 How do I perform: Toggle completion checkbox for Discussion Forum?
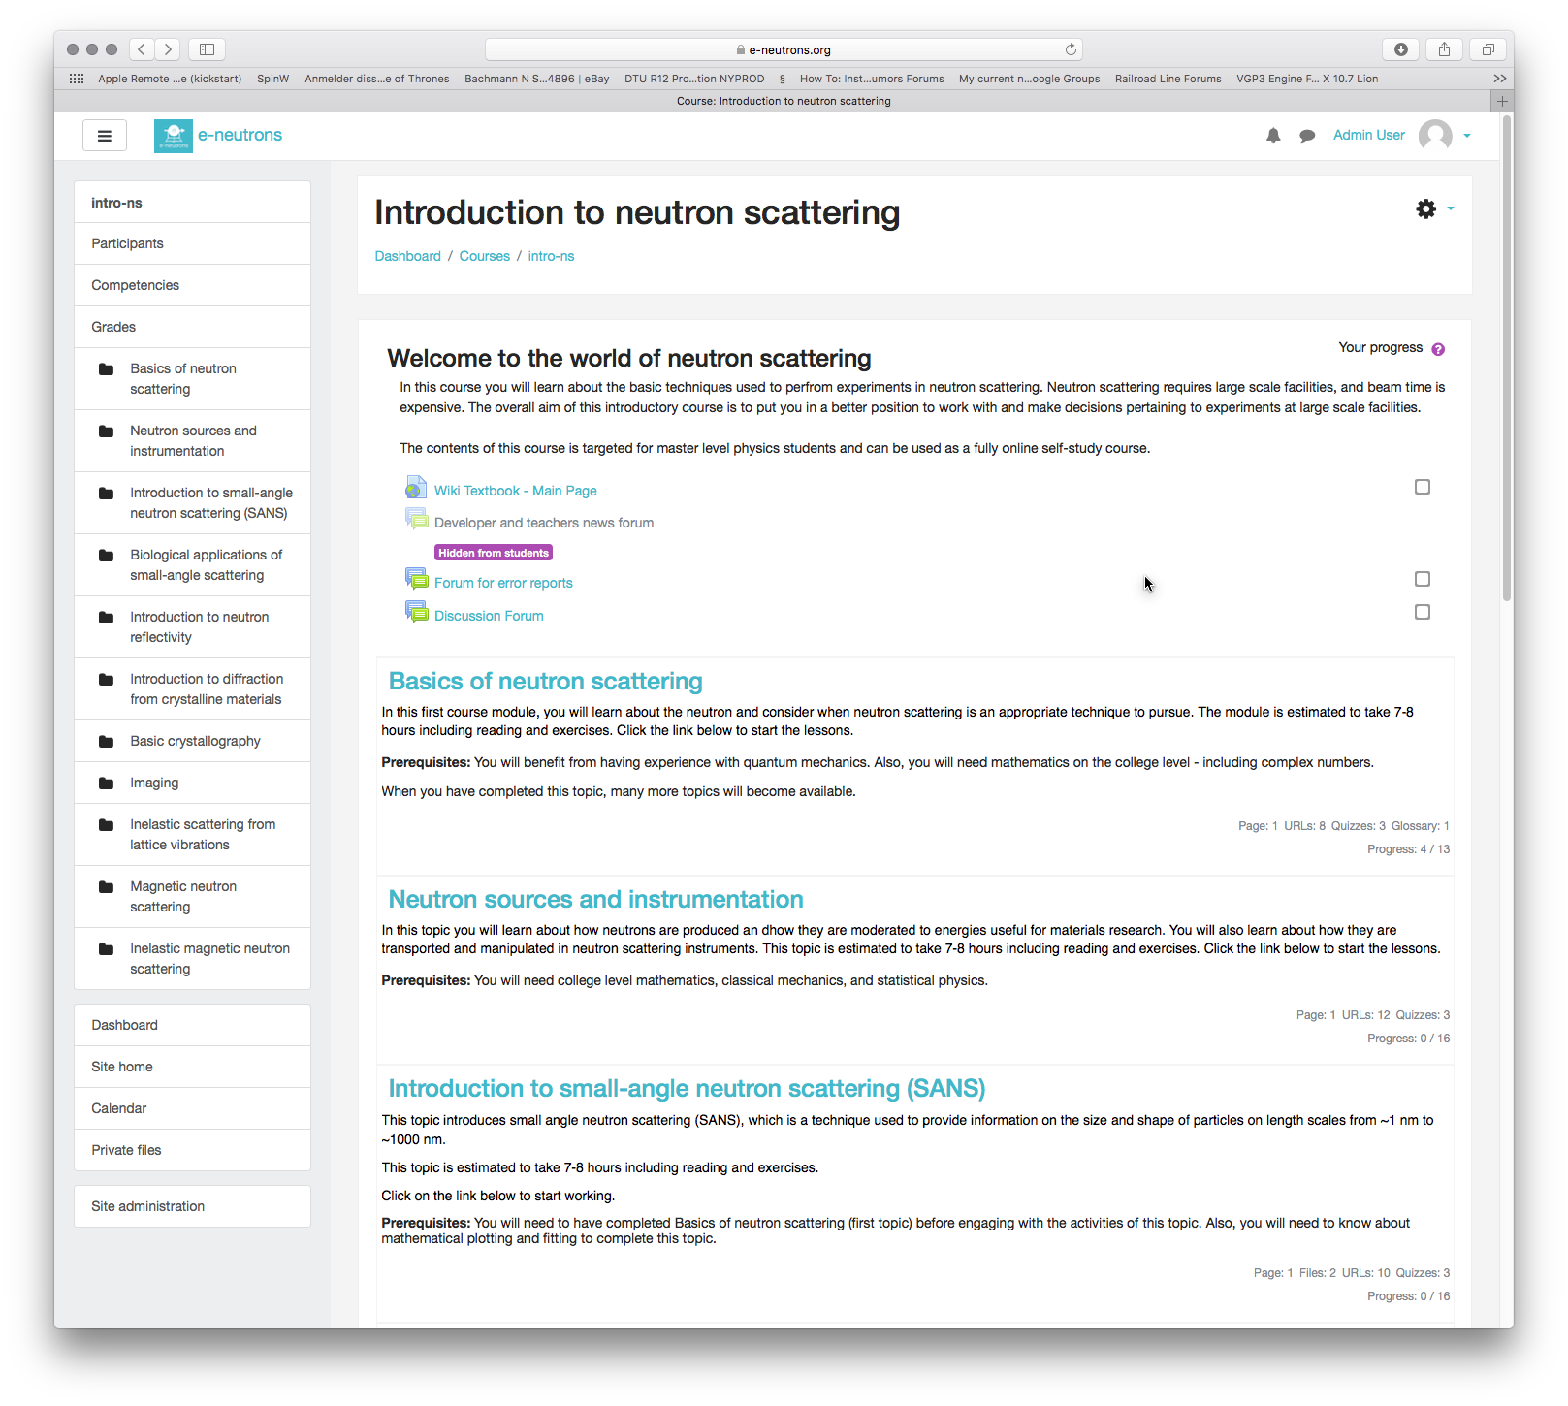pos(1423,612)
